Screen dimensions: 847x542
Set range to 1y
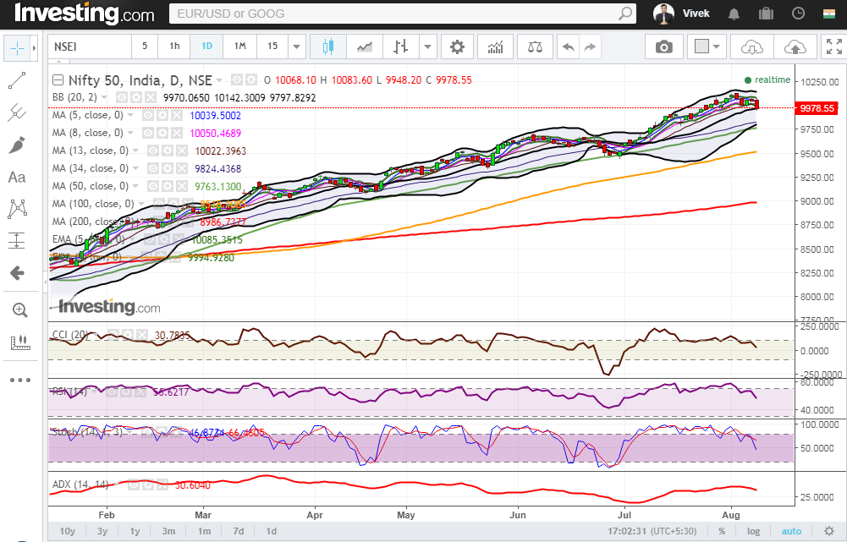coord(135,531)
